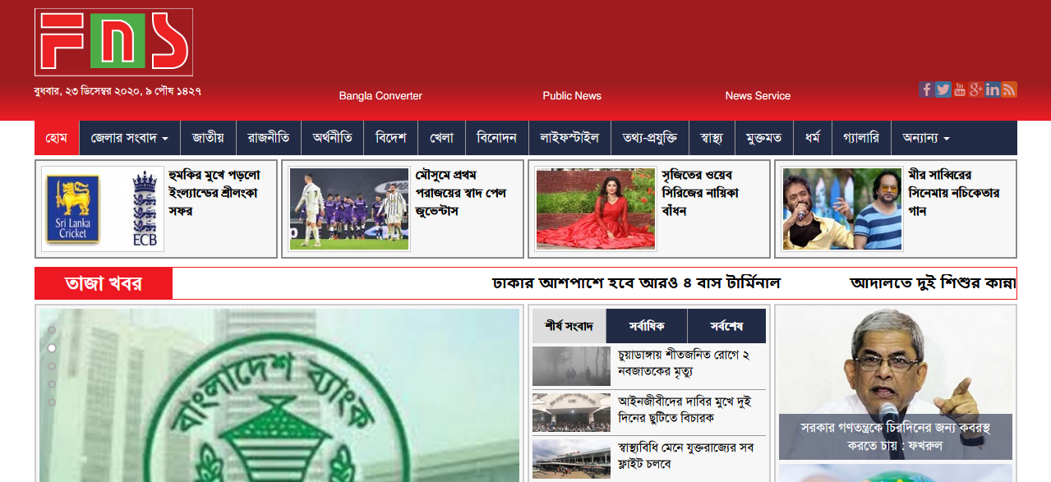
Task: Open the গ্যালারি menu section
Action: 860,138
